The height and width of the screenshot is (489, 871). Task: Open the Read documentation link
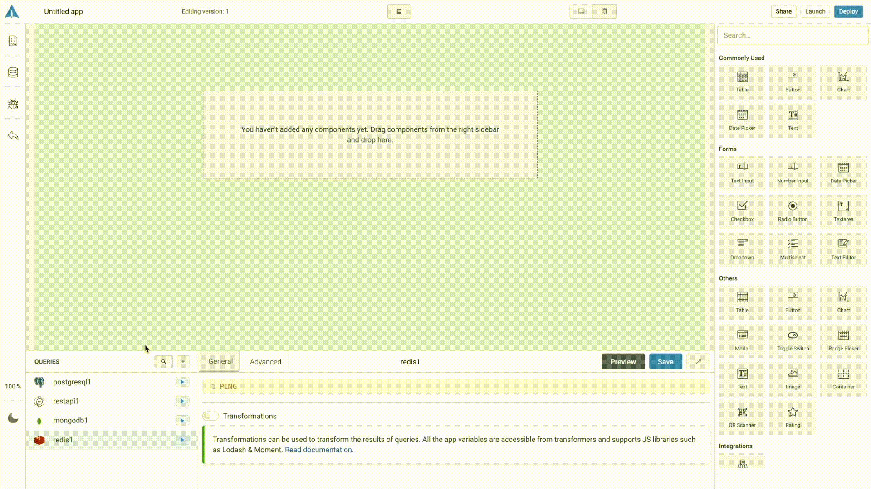tap(318, 450)
